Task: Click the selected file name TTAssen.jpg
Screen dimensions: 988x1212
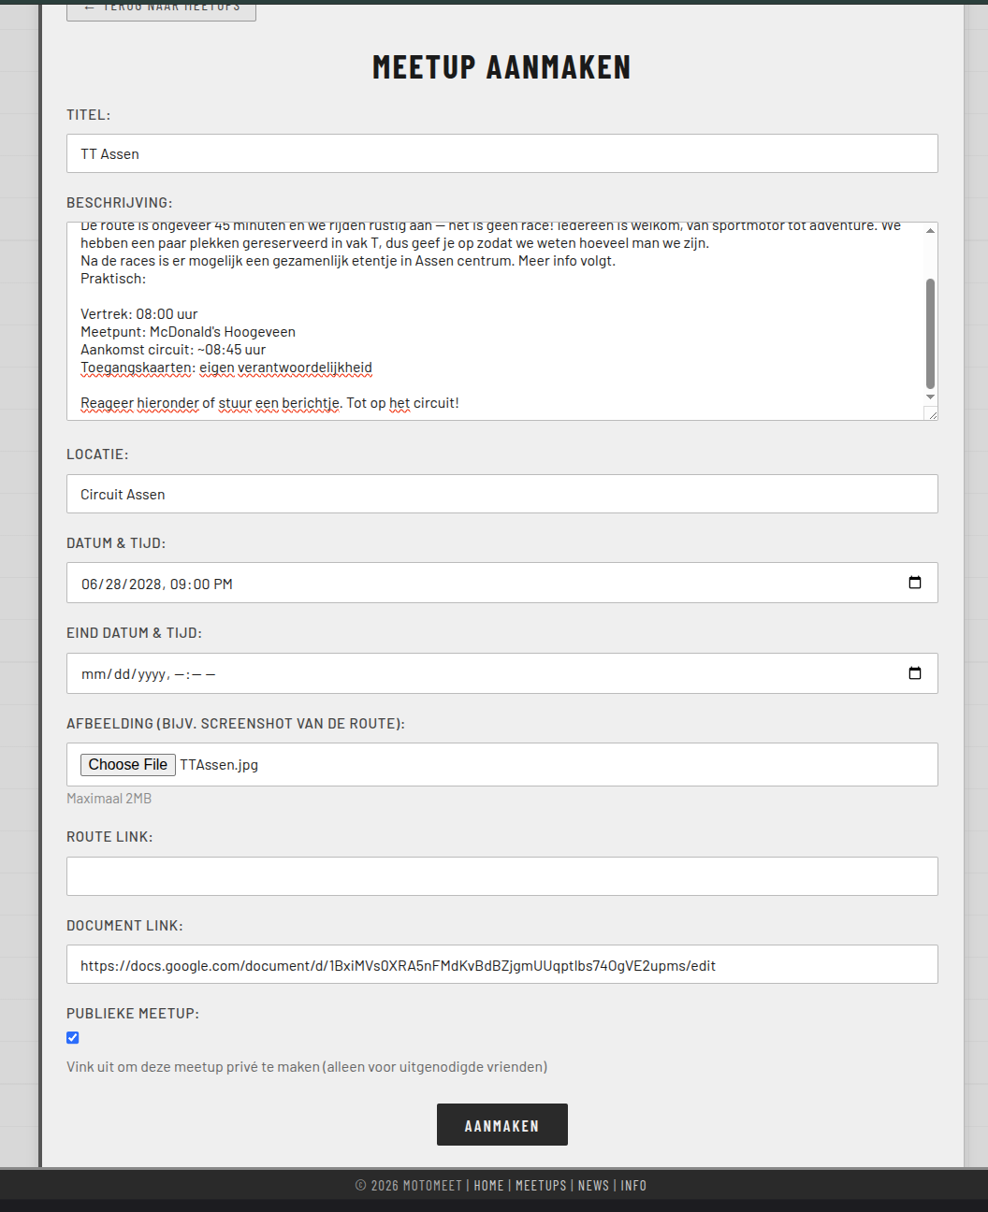Action: tap(219, 765)
